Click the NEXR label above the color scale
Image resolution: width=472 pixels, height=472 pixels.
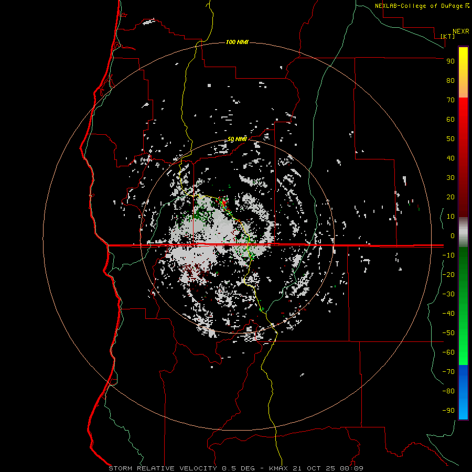(x=461, y=31)
